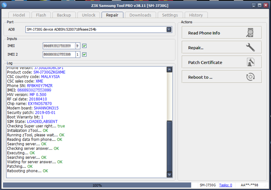Click the Patching... OK log line
The height and width of the screenshot is (190, 271).
click(x=20, y=166)
